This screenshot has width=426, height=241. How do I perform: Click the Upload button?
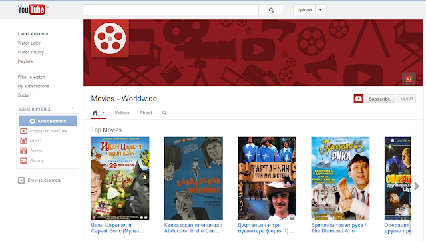[x=304, y=10]
